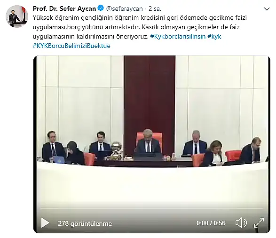Click the 2 sa. tweet timestamp
Viewport: 276px width, 238px height.
coord(155,8)
